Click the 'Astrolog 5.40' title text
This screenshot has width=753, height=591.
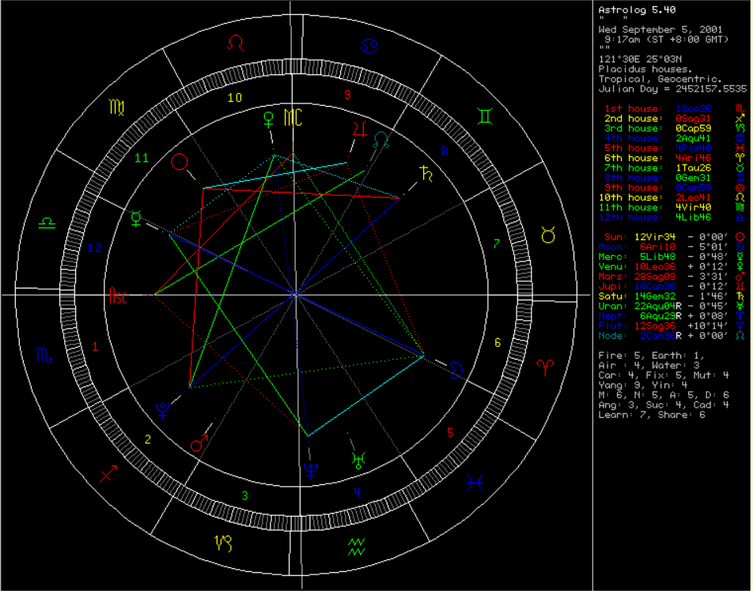(x=637, y=9)
